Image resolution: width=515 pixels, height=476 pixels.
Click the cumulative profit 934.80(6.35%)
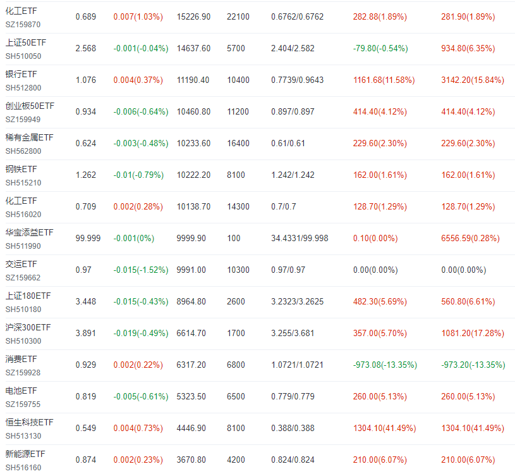[x=468, y=48]
